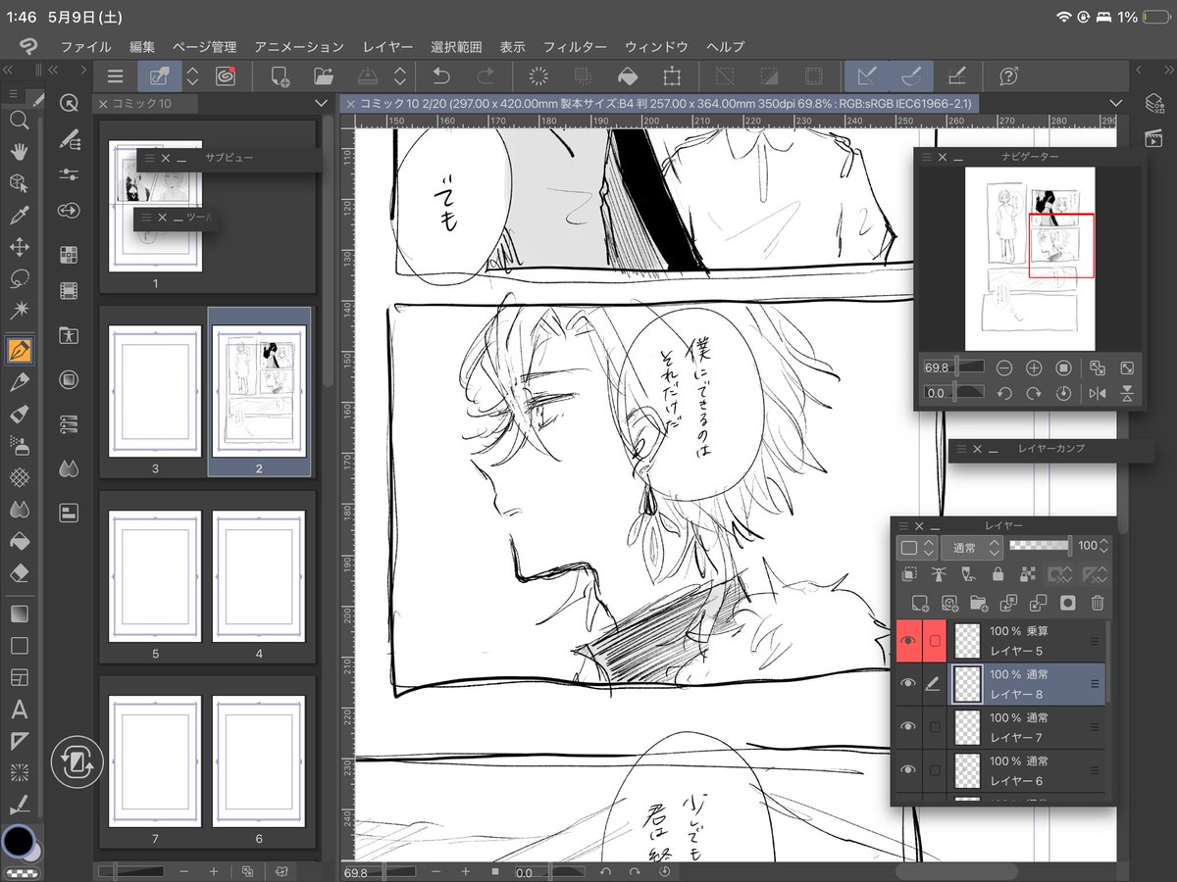Click the Open file folder icon
The image size is (1177, 882).
tap(325, 76)
